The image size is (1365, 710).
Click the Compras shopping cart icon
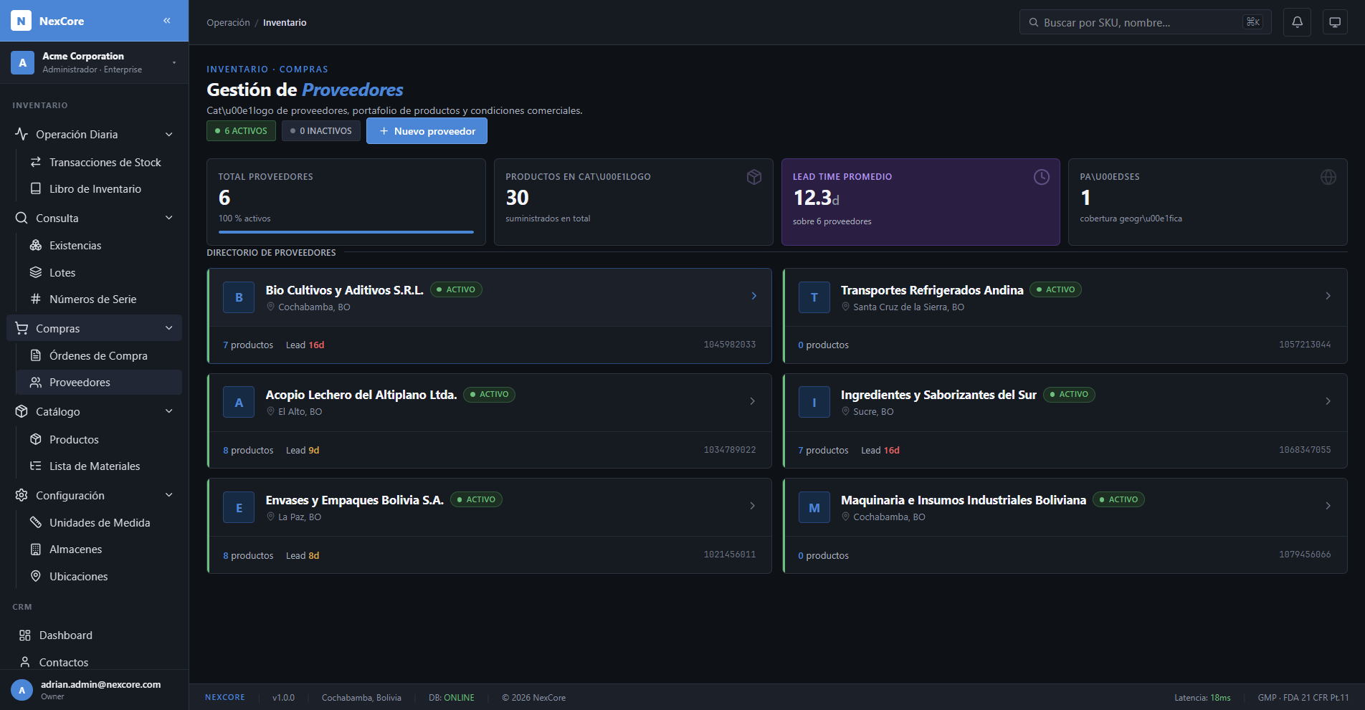(x=22, y=328)
